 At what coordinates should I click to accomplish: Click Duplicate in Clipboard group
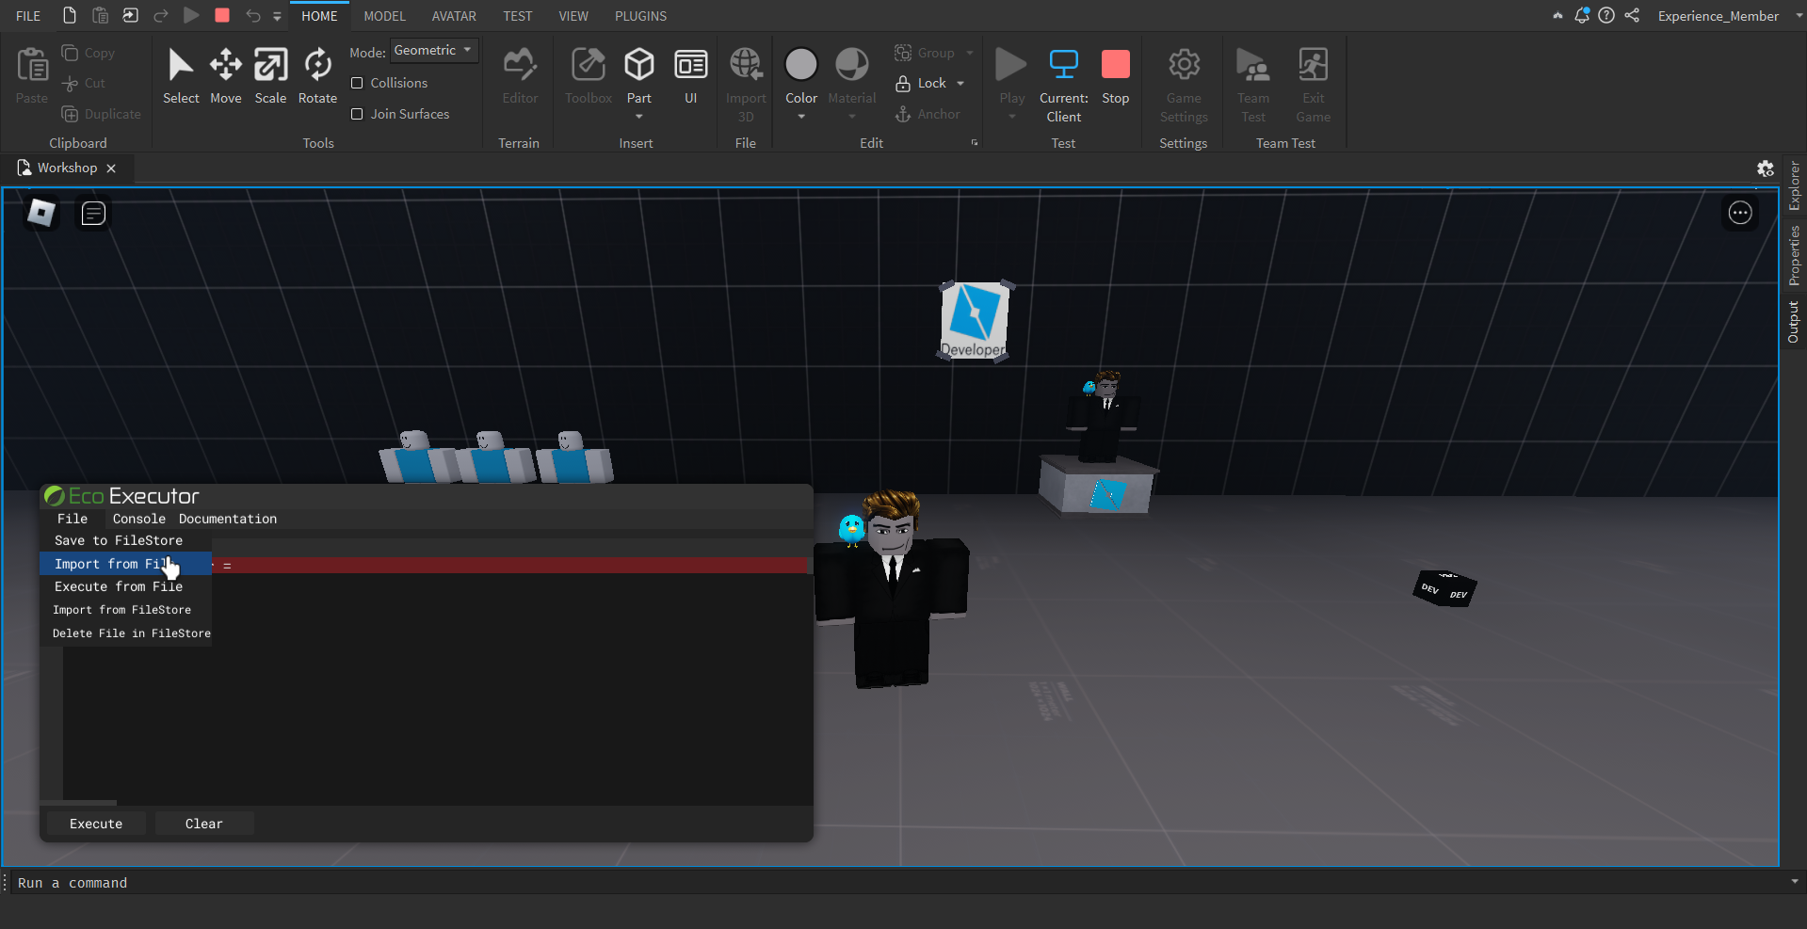click(101, 114)
